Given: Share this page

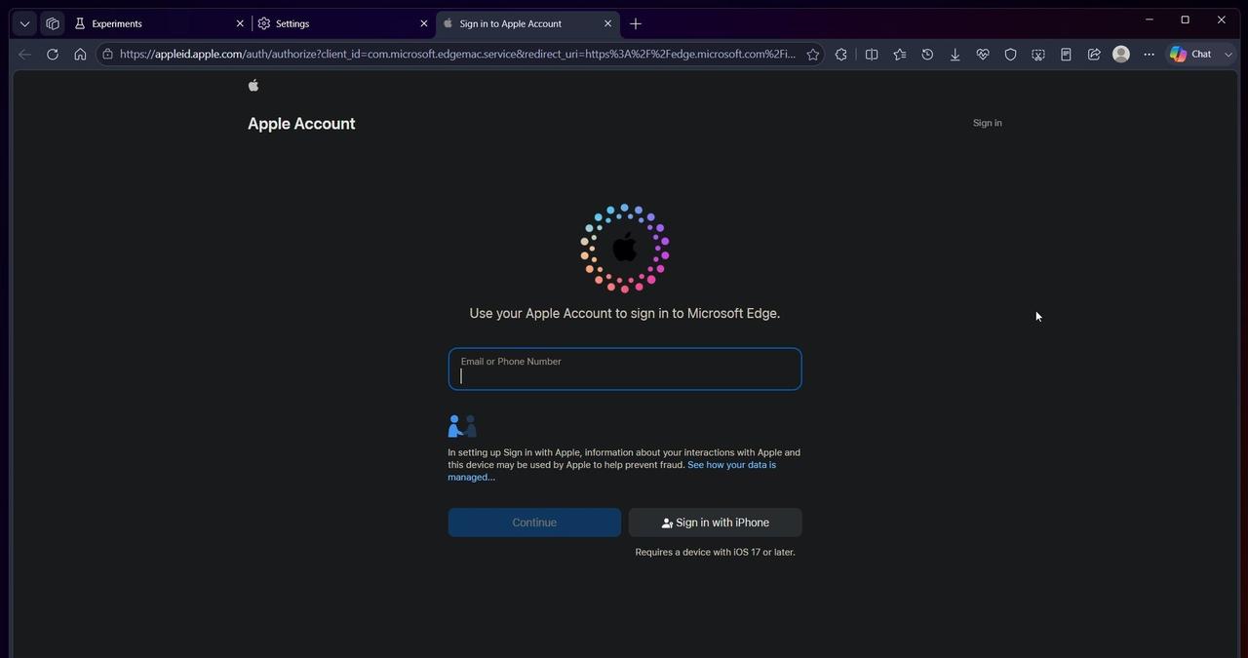Looking at the screenshot, I should [1094, 55].
